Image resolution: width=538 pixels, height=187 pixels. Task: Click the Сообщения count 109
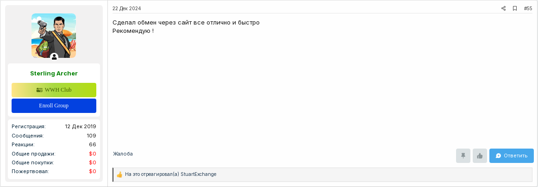pyautogui.click(x=91, y=136)
